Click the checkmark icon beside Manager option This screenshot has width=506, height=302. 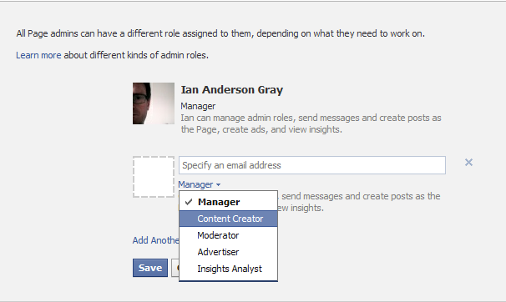pyautogui.click(x=189, y=202)
